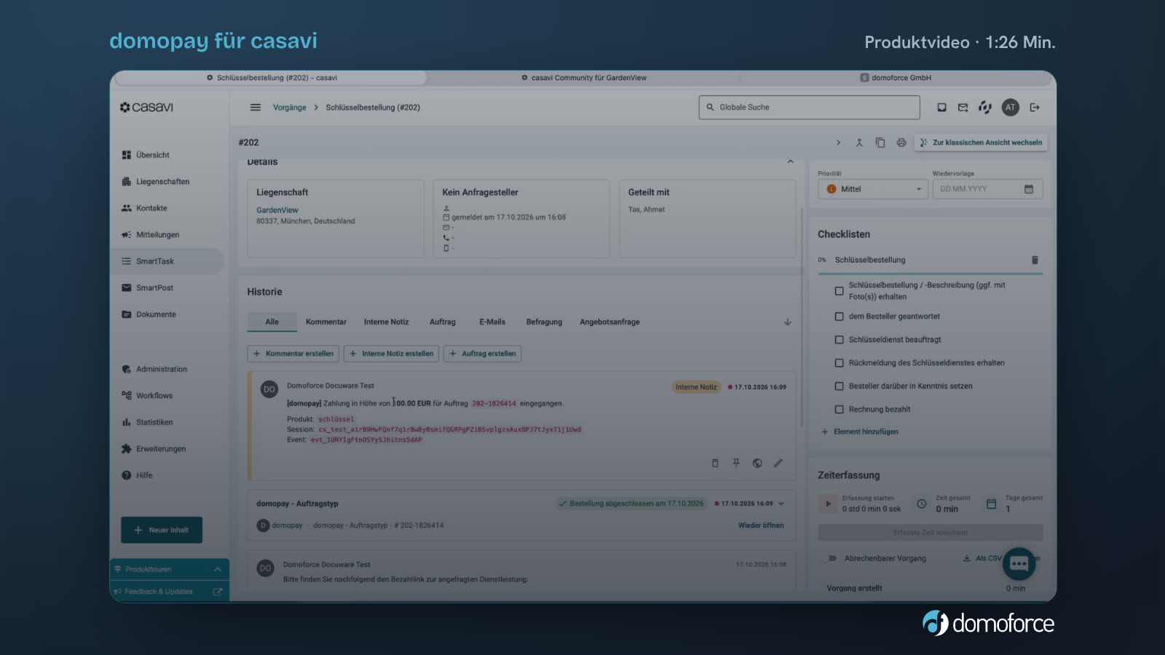Click the globe icon on internal note
Viewport: 1165px width, 655px height.
coord(757,463)
